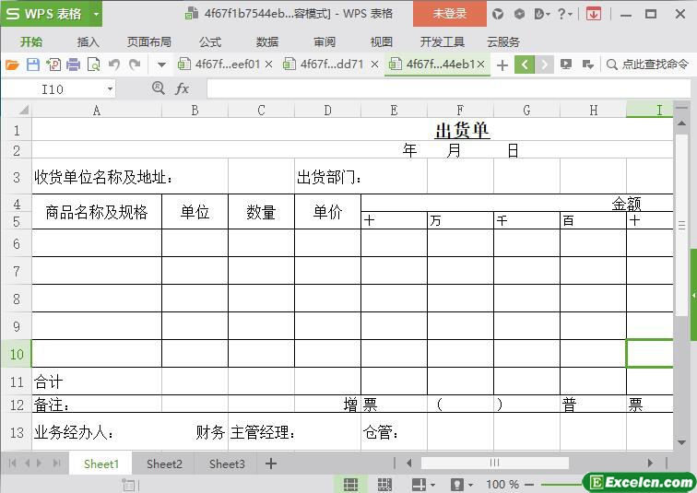This screenshot has height=493, width=697.
Task: Open a new document tab with plus
Action: 502,65
